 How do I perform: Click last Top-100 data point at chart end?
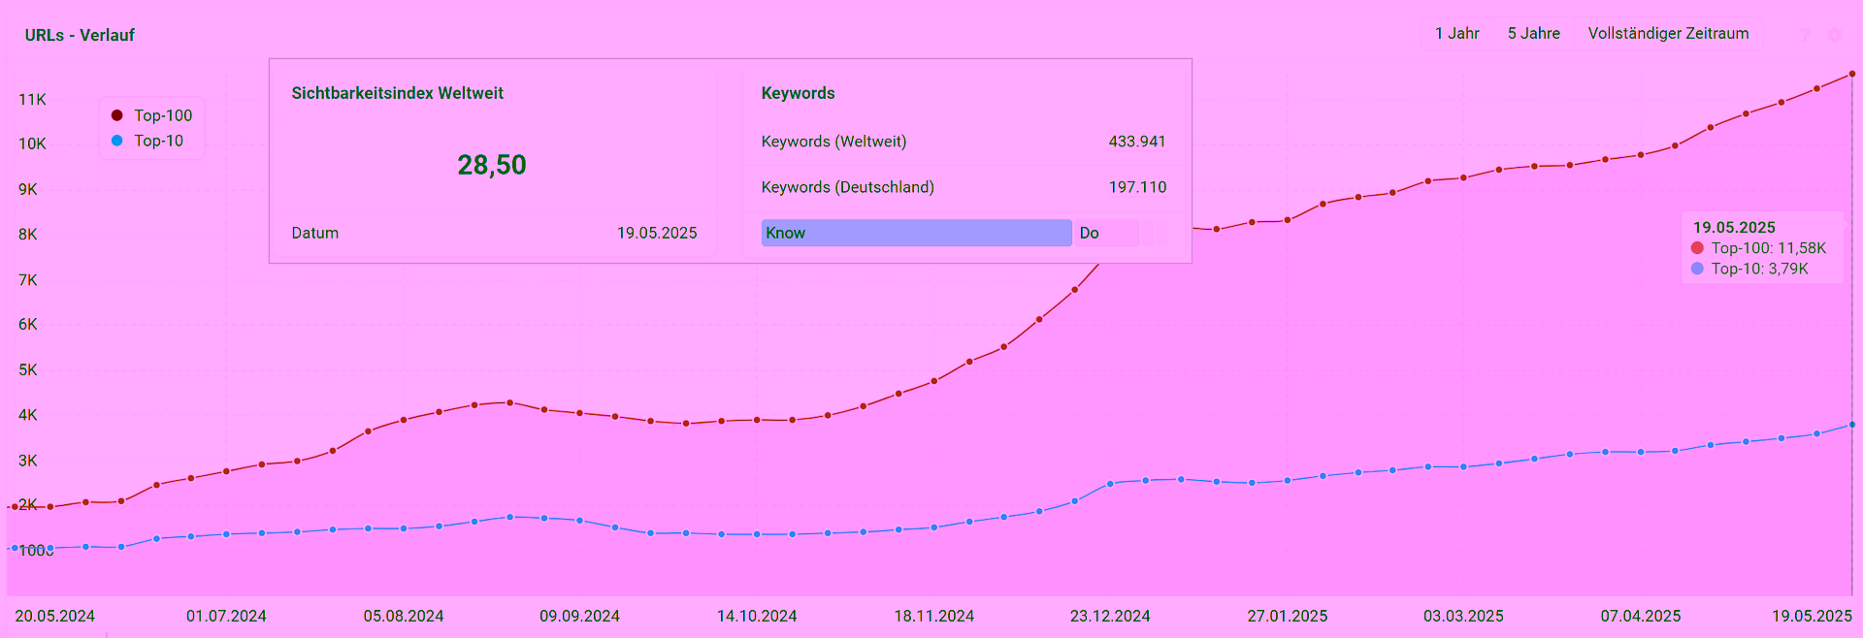(1851, 74)
